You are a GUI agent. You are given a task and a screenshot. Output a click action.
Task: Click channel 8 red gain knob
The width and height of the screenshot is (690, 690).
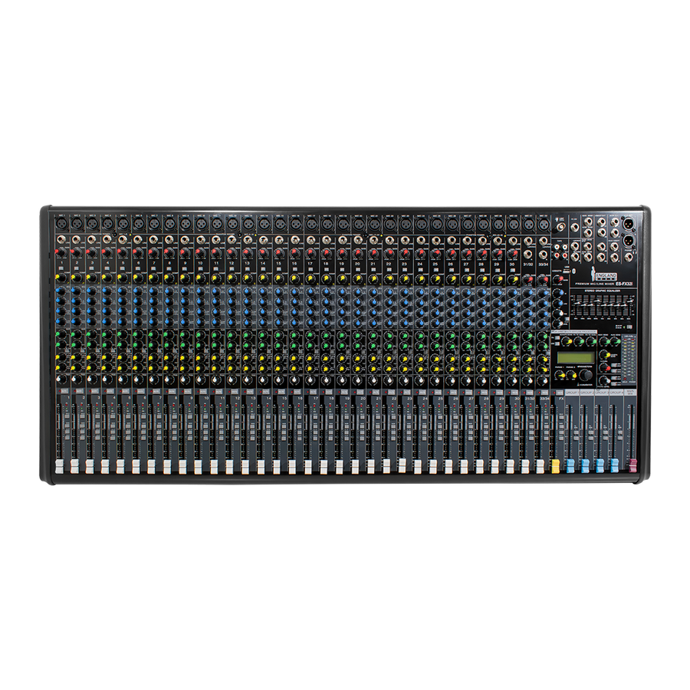(x=169, y=253)
